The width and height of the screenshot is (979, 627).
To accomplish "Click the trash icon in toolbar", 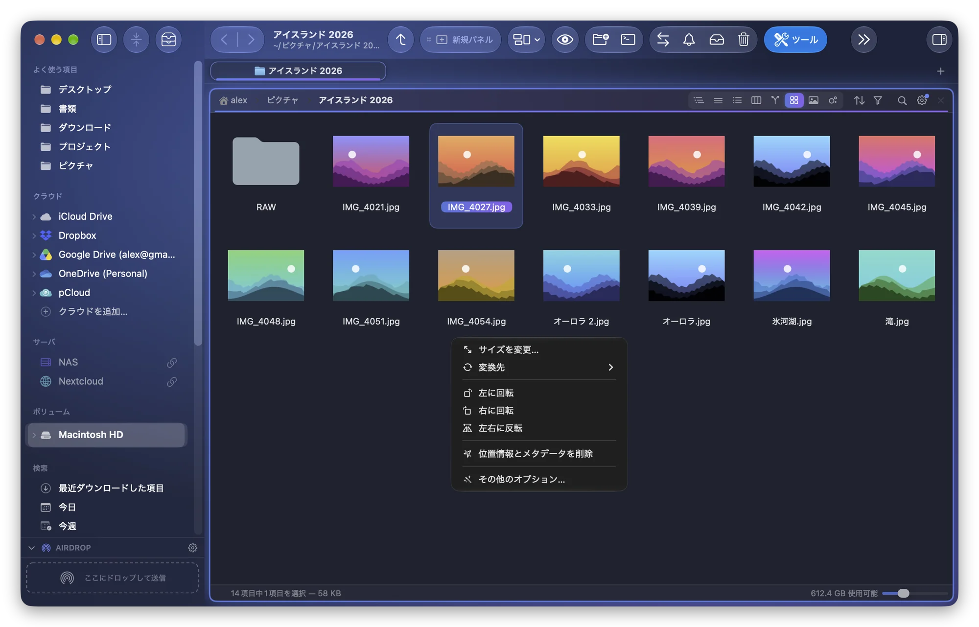I will pos(744,40).
